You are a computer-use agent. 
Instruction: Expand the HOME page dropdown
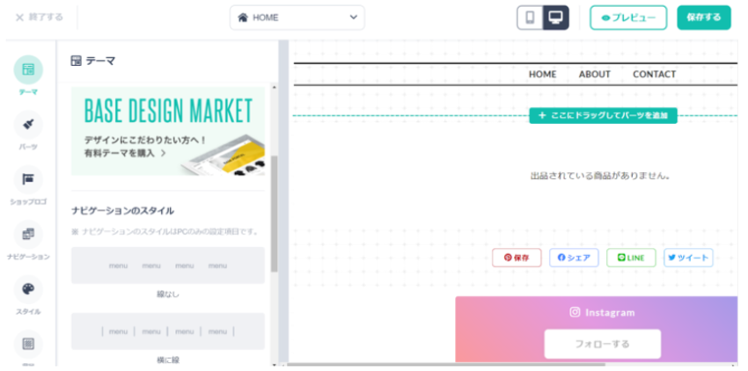click(297, 18)
